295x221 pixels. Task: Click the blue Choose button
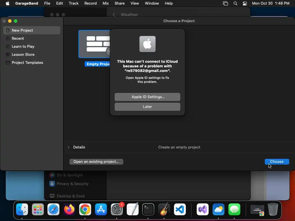[277, 162]
